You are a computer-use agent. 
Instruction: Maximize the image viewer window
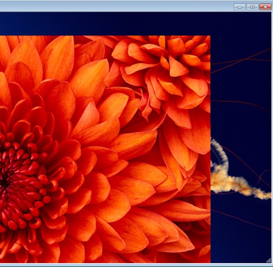[252, 7]
